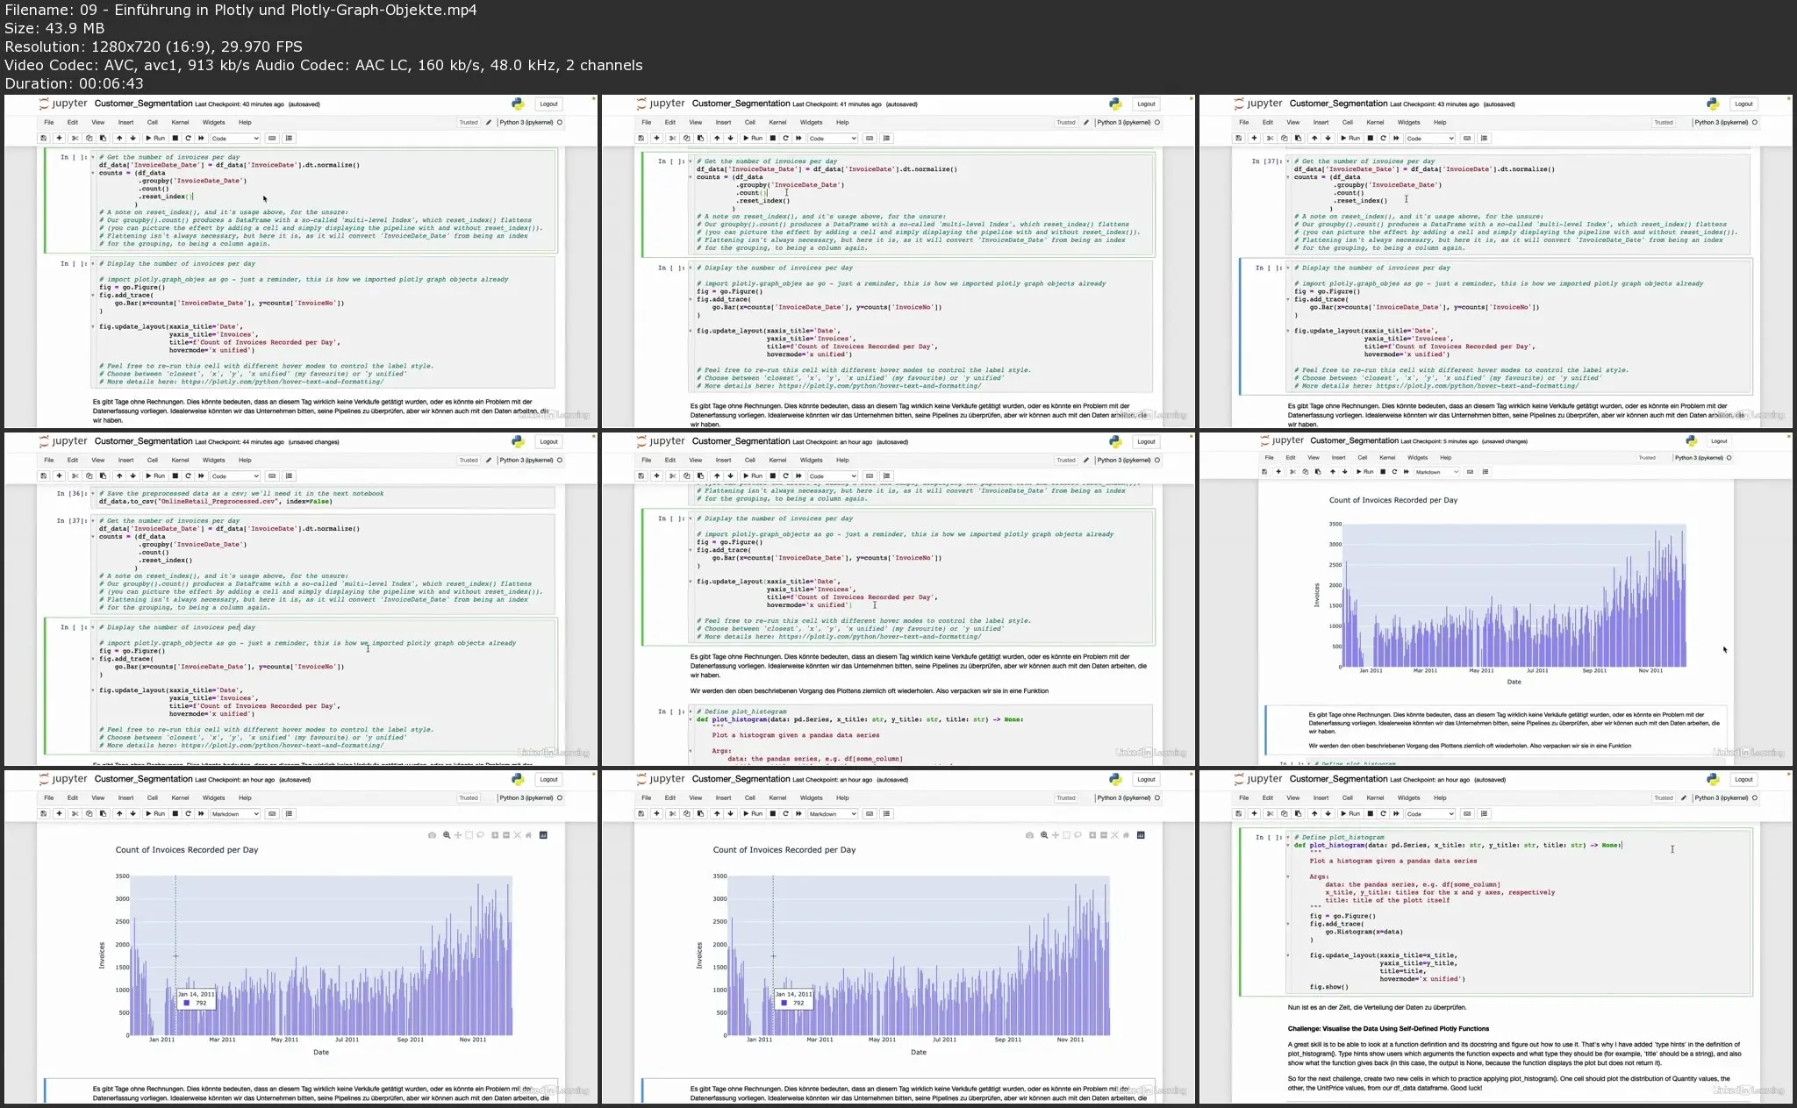Screen dimensions: 1797x1108
Task: Click the Run button in the bottom-right frame
Action: (x=1350, y=813)
